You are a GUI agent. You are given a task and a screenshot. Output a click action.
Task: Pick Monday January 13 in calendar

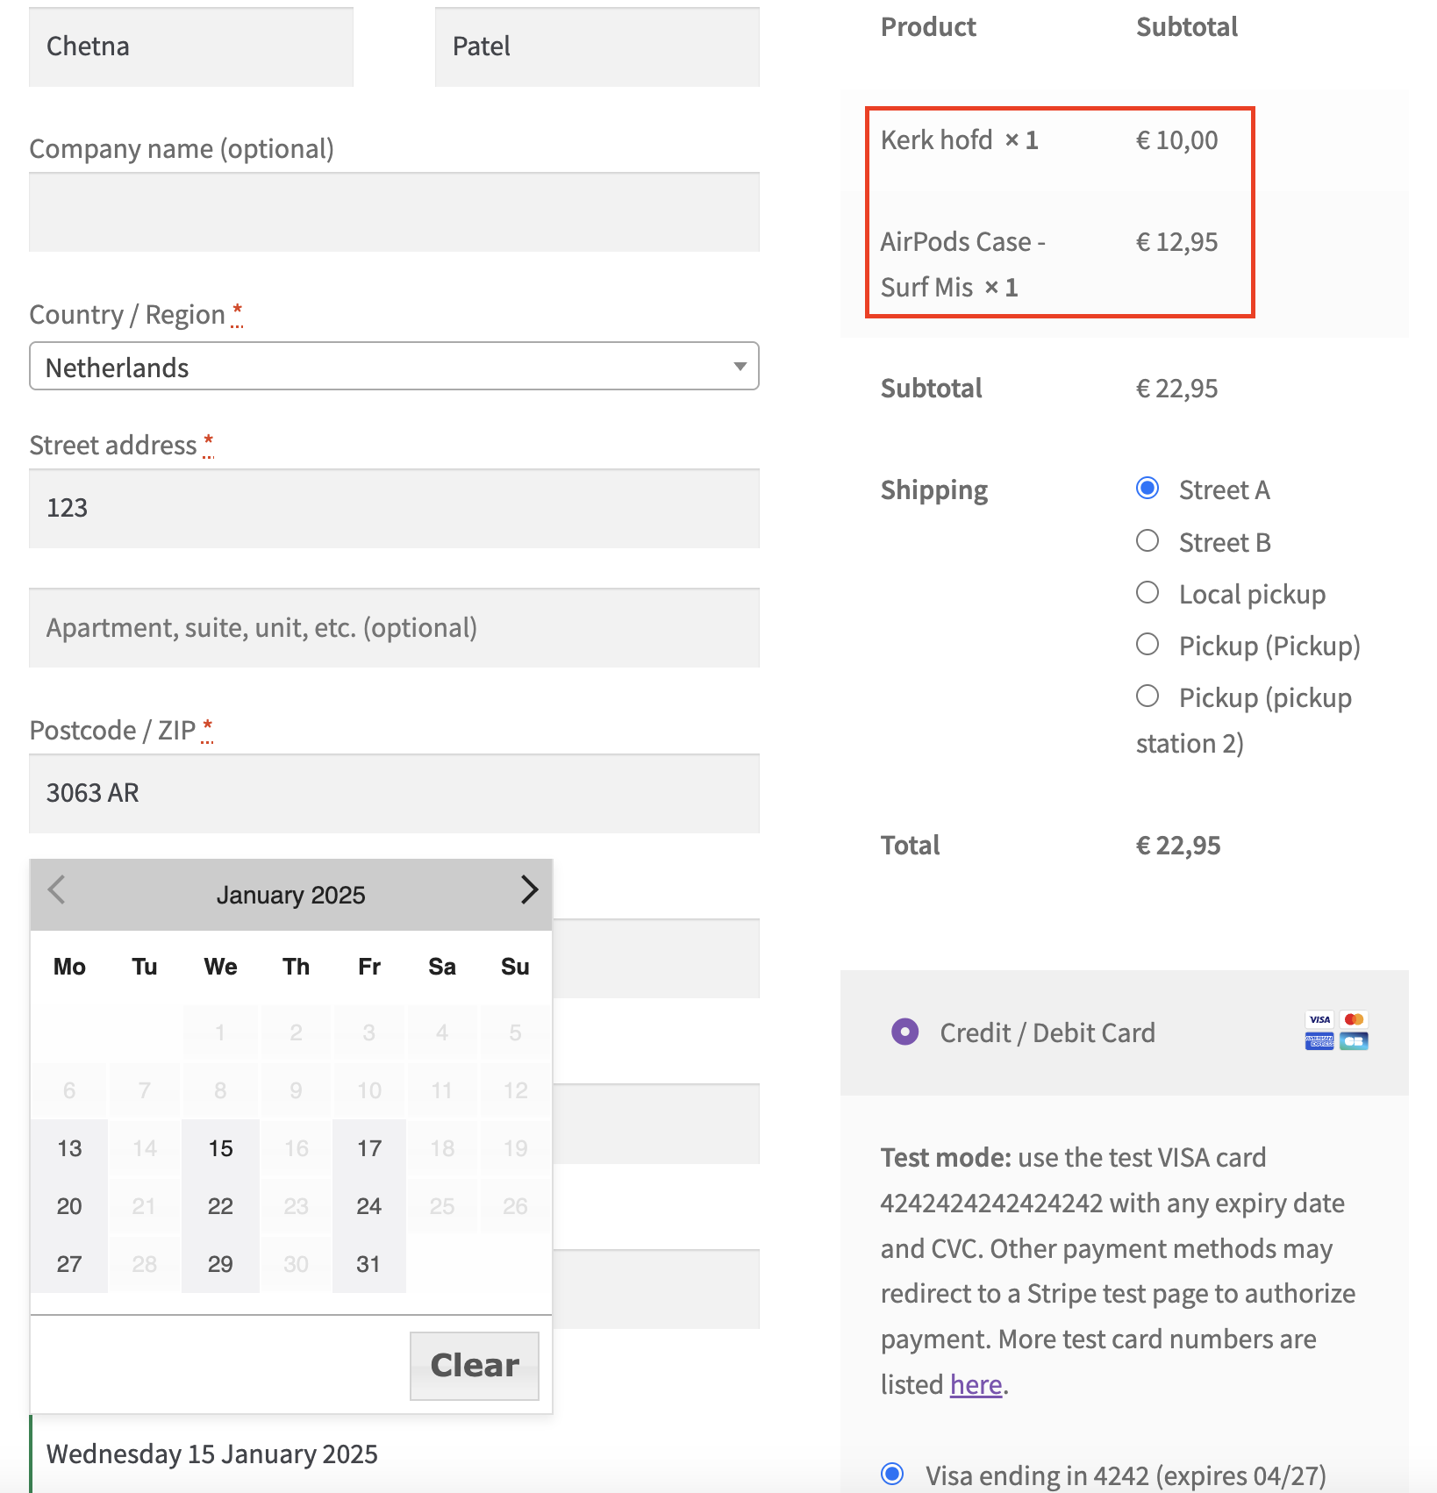[69, 1148]
